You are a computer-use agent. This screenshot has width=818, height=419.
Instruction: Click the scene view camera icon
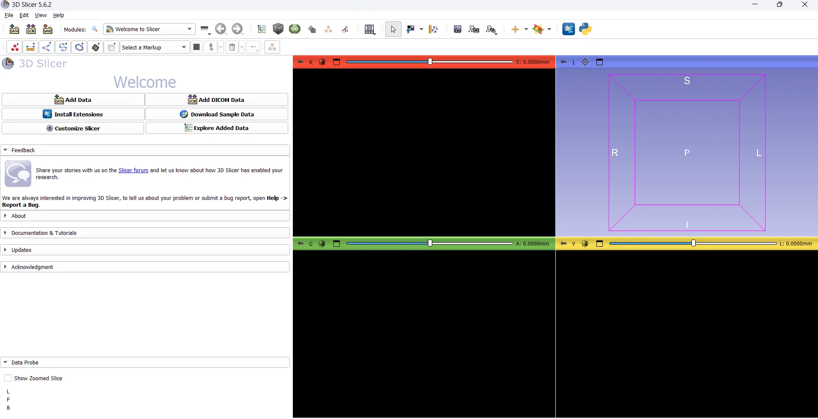[x=474, y=29]
